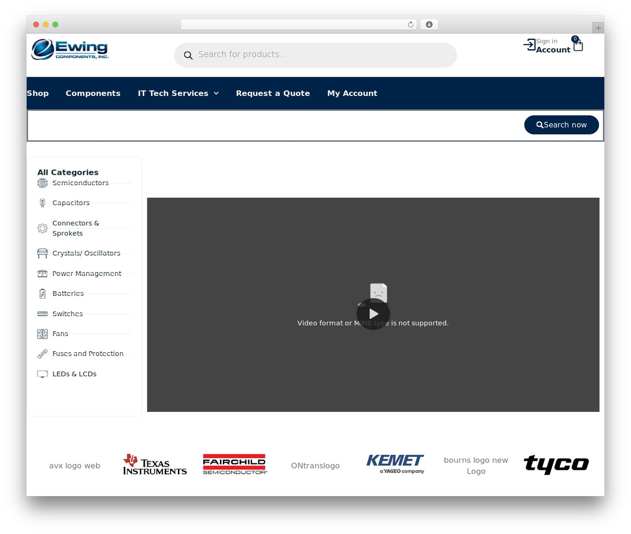Click the Semiconductors chip icon
This screenshot has width=631, height=534.
[42, 183]
